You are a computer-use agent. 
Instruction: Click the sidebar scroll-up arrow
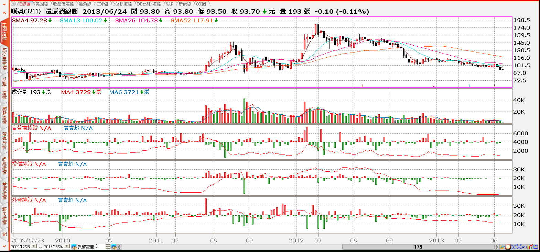(x=4, y=13)
